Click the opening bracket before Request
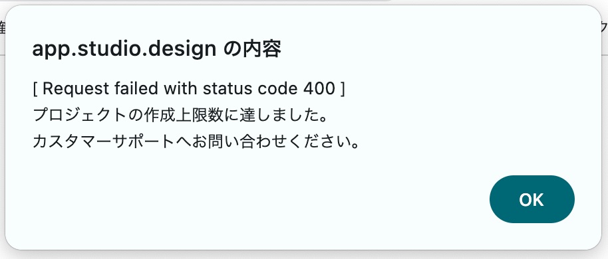The width and height of the screenshot is (608, 259). pyautogui.click(x=35, y=90)
